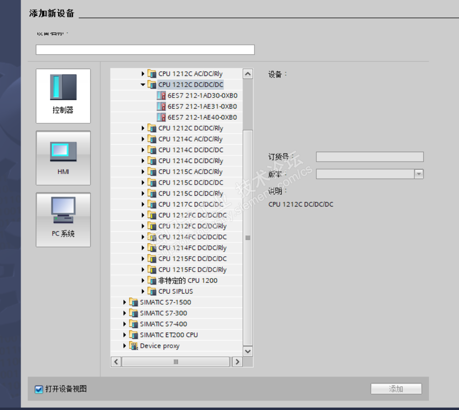Select the HMI device type button
Image resolution: width=459 pixels, height=410 pixels.
[x=63, y=158]
